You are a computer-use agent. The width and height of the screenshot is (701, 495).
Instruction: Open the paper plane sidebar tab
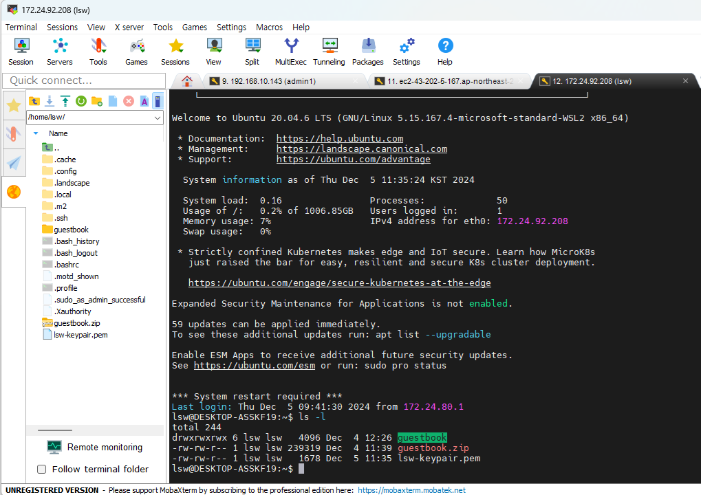coord(14,163)
